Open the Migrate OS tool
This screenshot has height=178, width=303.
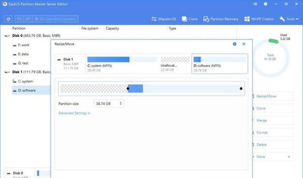tap(164, 19)
